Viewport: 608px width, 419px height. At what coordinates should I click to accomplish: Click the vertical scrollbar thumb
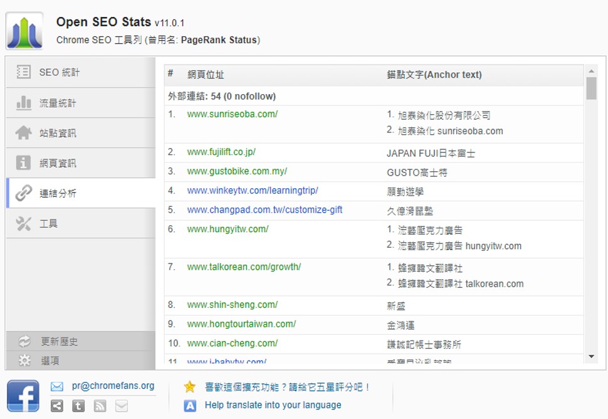[591, 88]
